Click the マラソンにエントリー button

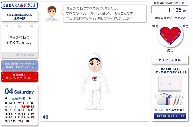(20, 77)
